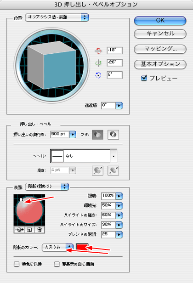The height and width of the screenshot is (283, 193).
Task: Click the キャンセル button
Action: click(x=160, y=34)
